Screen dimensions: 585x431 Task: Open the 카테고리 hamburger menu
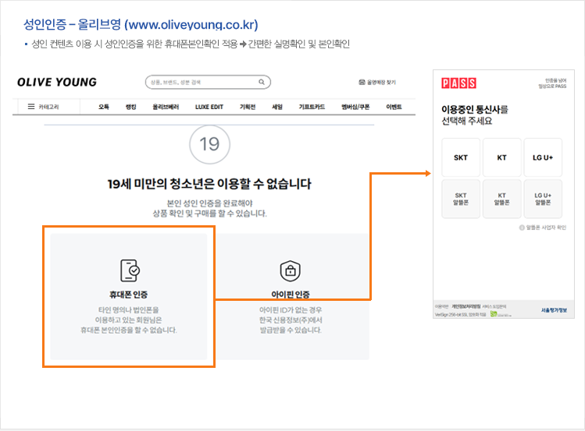click(43, 107)
